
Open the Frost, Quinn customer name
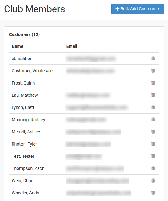(x=23, y=83)
